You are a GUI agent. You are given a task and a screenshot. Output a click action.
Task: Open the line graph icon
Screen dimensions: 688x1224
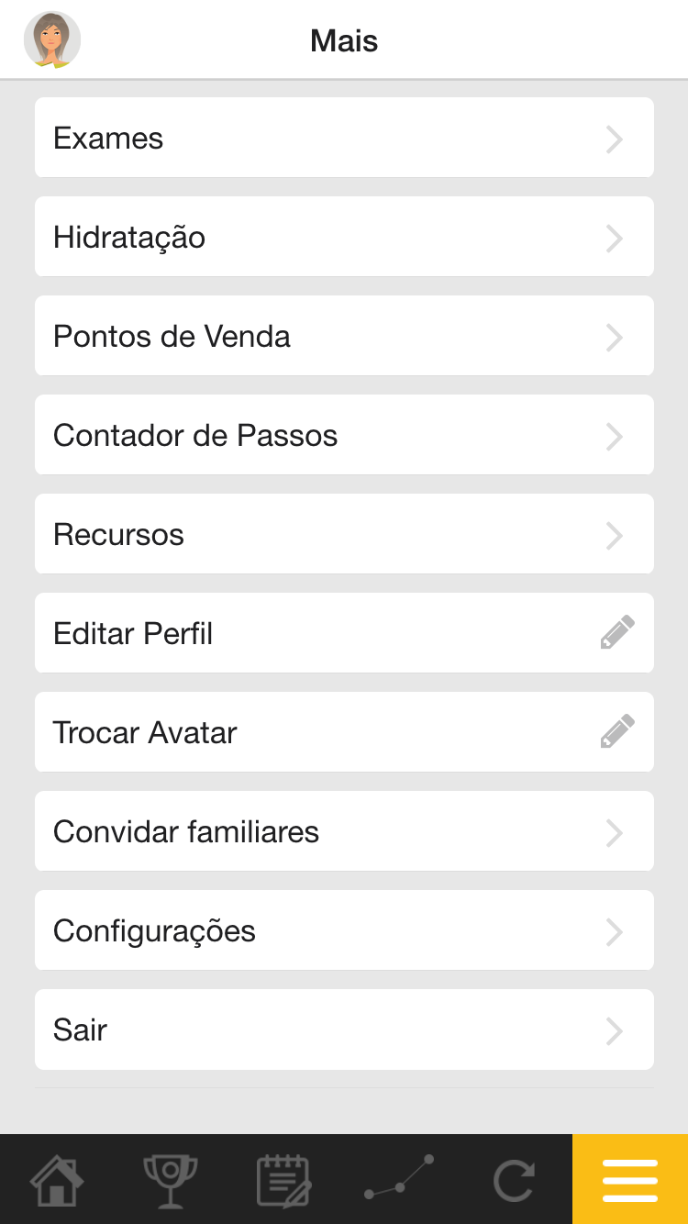(399, 1179)
